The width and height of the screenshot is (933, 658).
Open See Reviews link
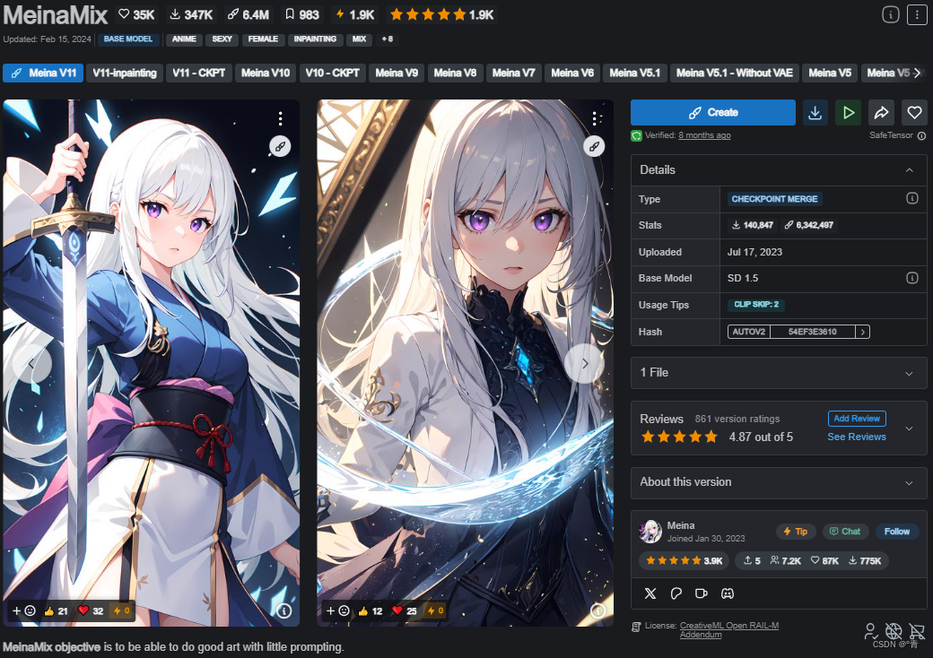click(857, 437)
